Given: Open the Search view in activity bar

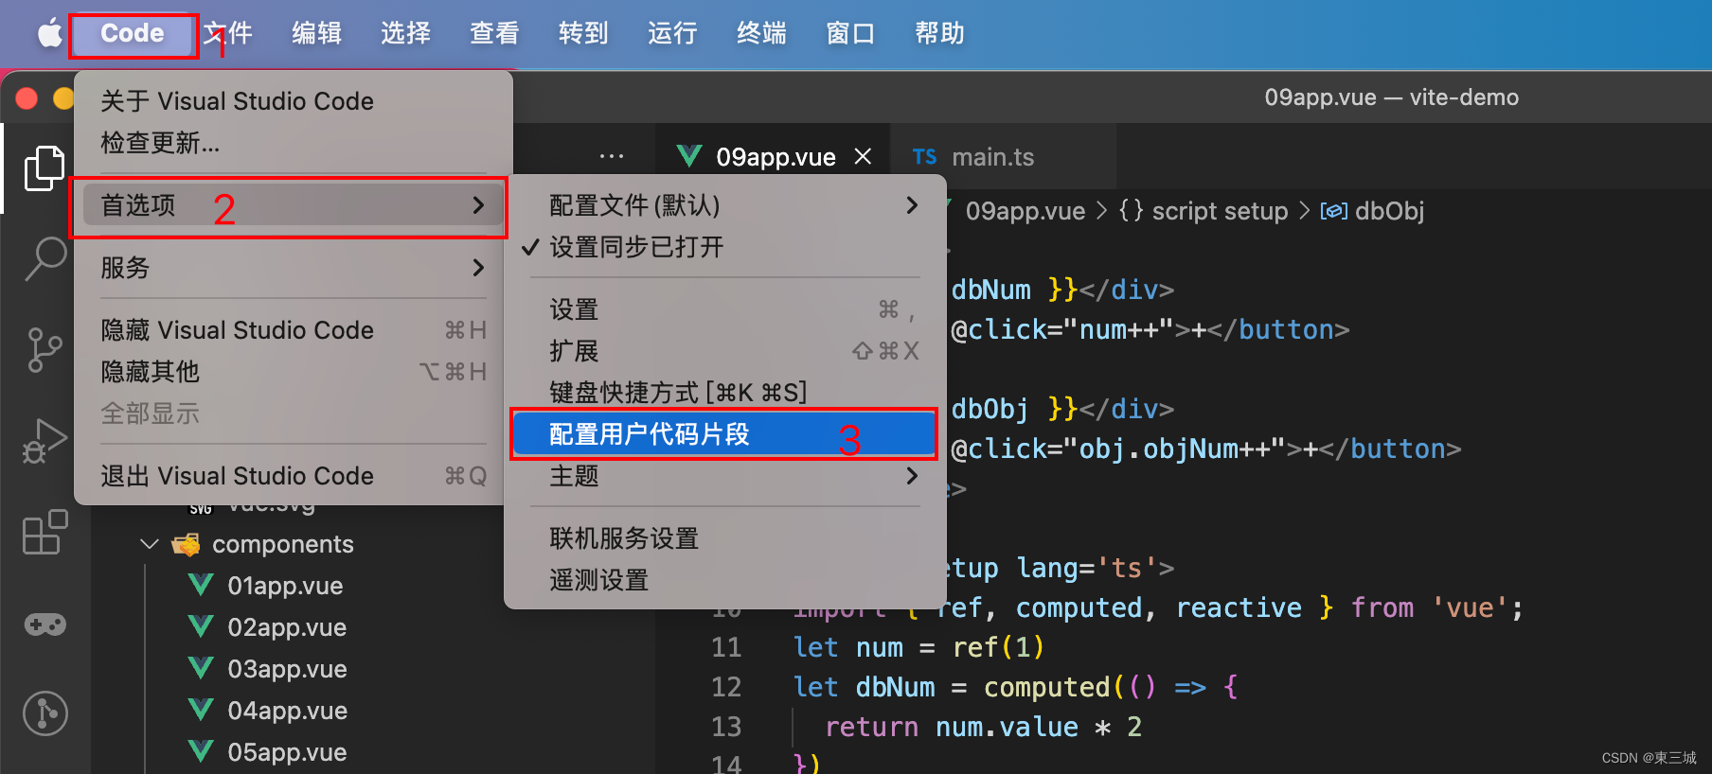Looking at the screenshot, I should 45,258.
